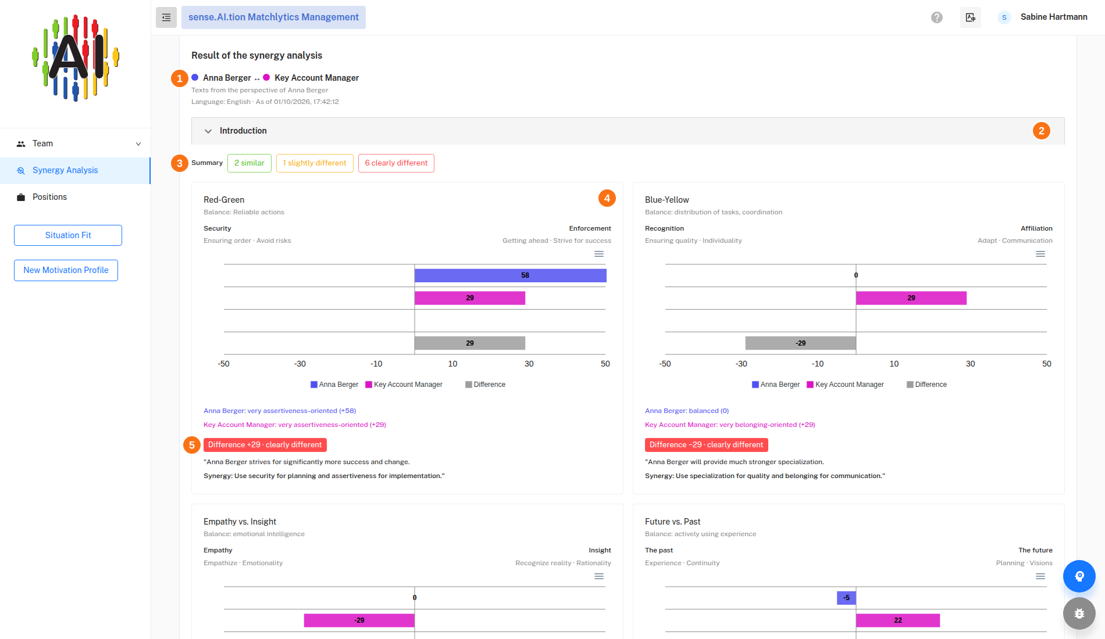Screen dimensions: 1105x639
Task: Open Empathy vs. Insight chart menu
Action: click(x=599, y=576)
